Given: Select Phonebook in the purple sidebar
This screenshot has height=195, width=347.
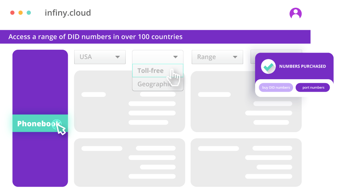Looking at the screenshot, I should [35, 123].
